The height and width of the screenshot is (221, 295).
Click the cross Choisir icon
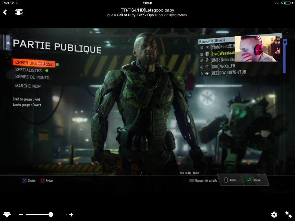[24, 180]
